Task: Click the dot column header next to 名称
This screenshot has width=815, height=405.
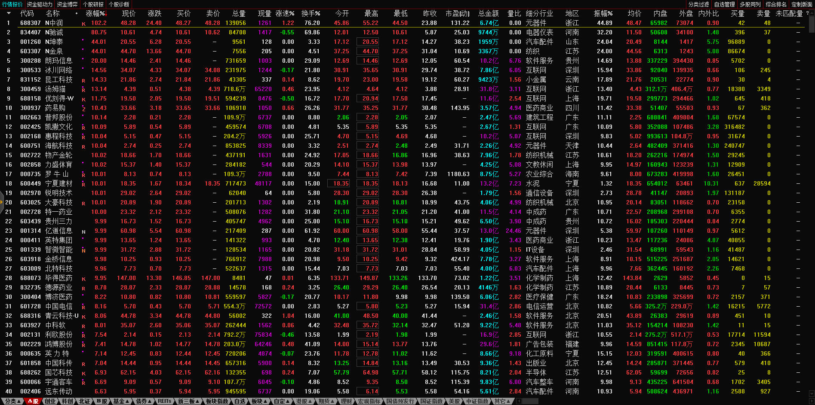Action: [77, 13]
